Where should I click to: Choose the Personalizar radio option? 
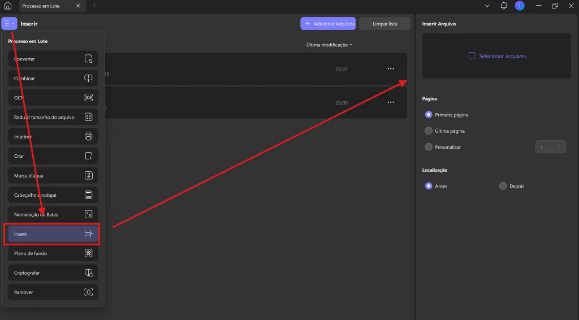[429, 147]
